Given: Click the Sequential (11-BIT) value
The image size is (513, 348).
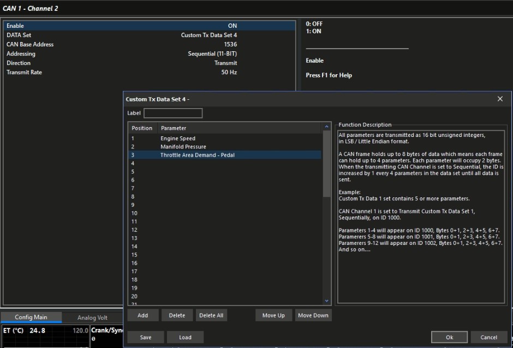Looking at the screenshot, I should pyautogui.click(x=212, y=53).
